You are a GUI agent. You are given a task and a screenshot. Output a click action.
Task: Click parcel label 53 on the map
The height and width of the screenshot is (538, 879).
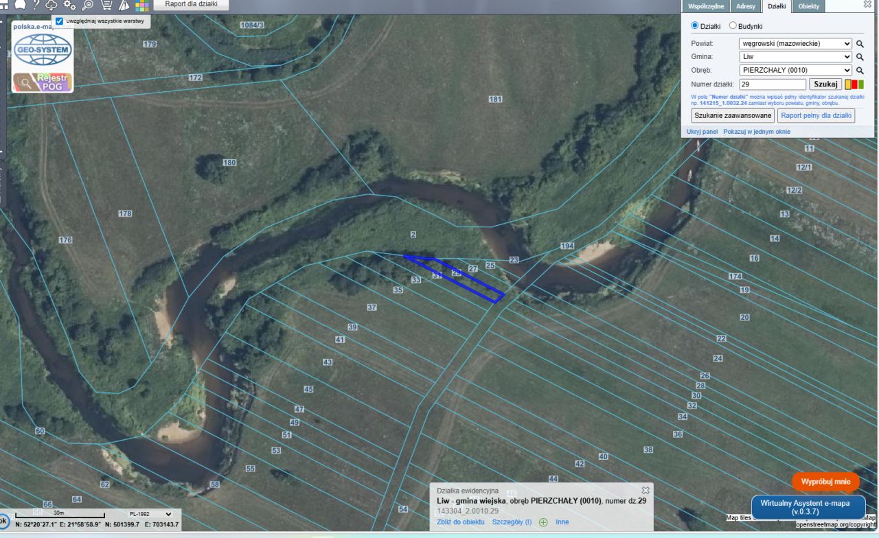276,451
